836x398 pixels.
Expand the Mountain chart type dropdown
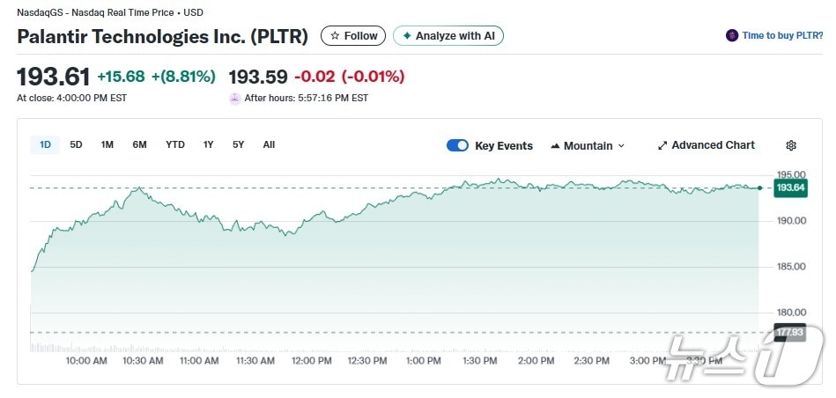tap(621, 145)
